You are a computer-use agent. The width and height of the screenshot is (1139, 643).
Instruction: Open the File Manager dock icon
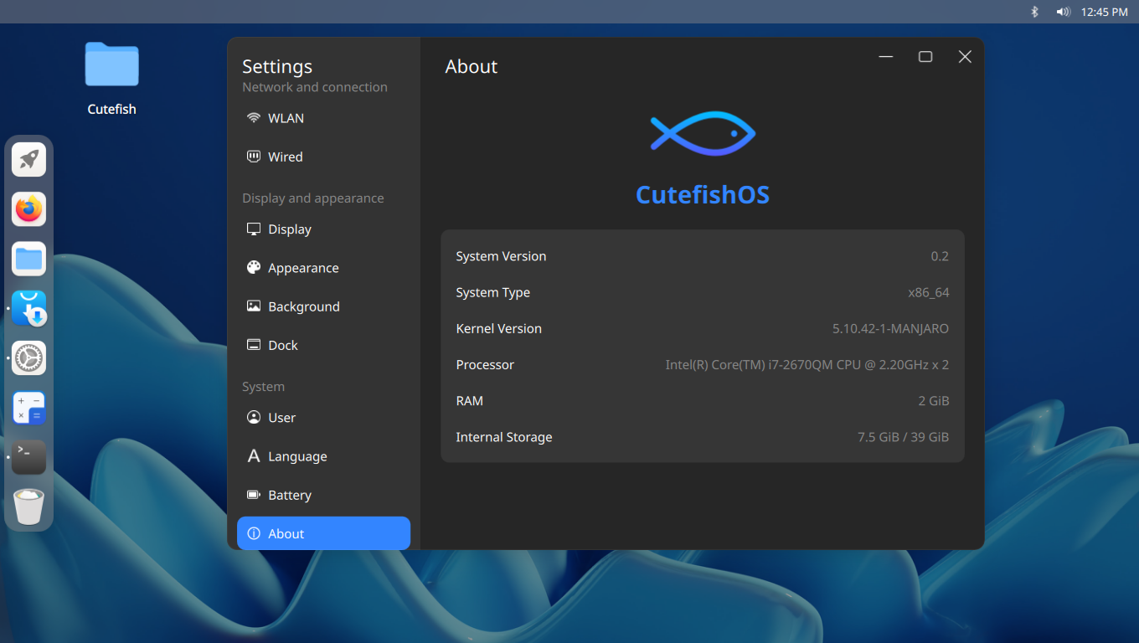(28, 259)
